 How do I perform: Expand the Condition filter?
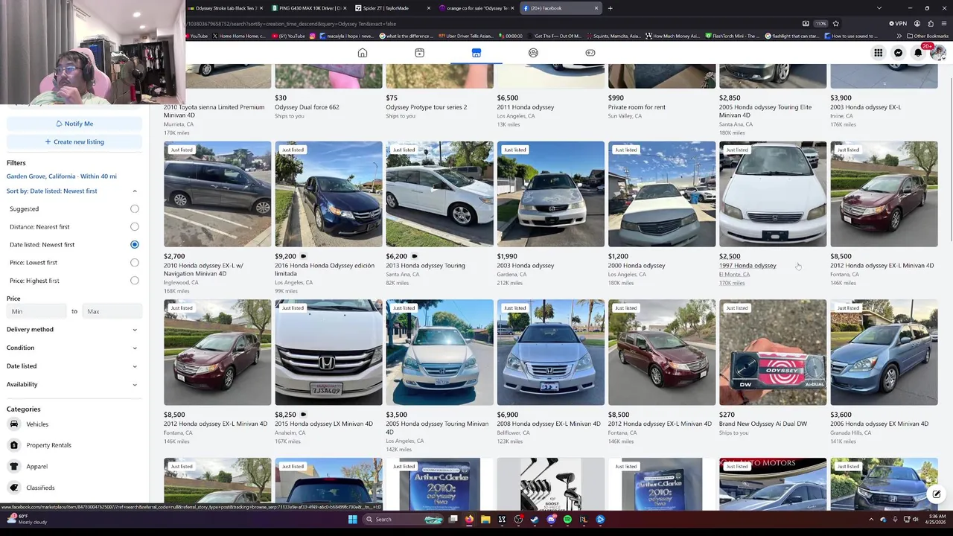[x=73, y=348]
